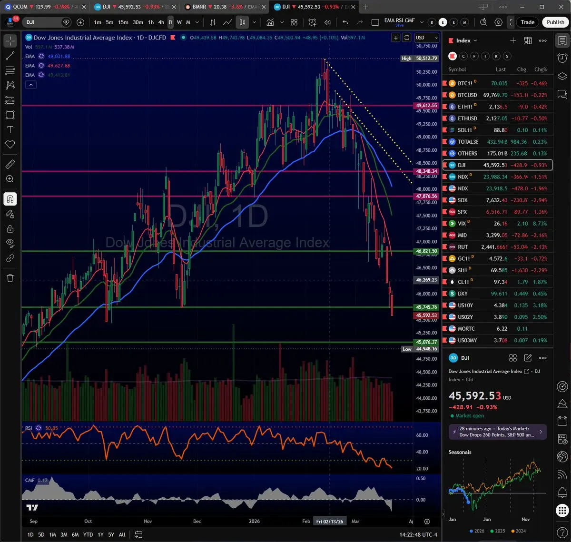
Task: Select the YTD date range
Action: click(88, 534)
